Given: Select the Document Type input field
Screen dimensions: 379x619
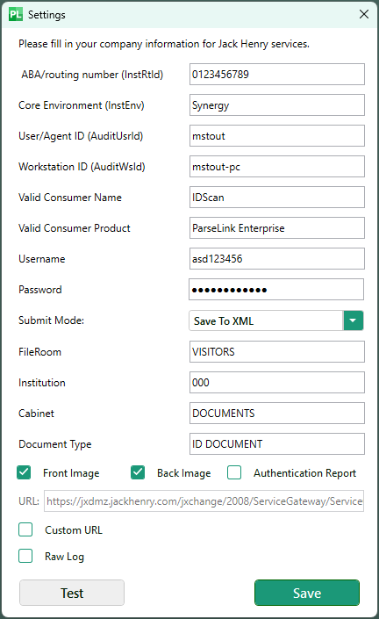Looking at the screenshot, I should coord(277,443).
